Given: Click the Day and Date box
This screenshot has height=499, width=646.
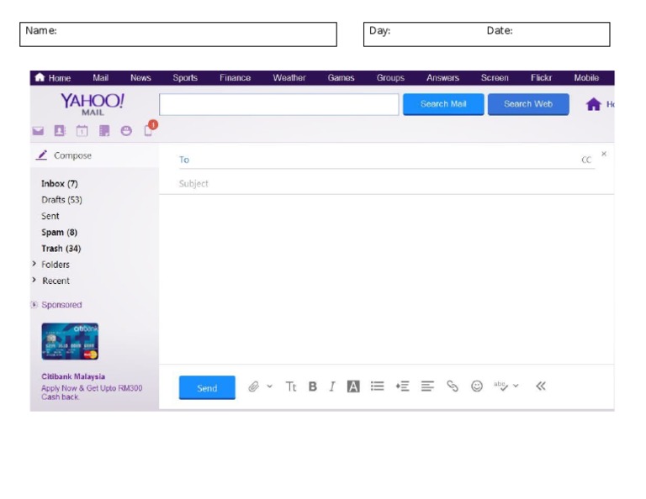Looking at the screenshot, I should coord(486,34).
